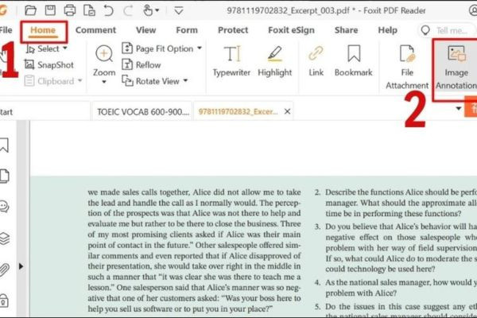477x318 pixels.
Task: Select the Typewriter tool
Action: (231, 61)
